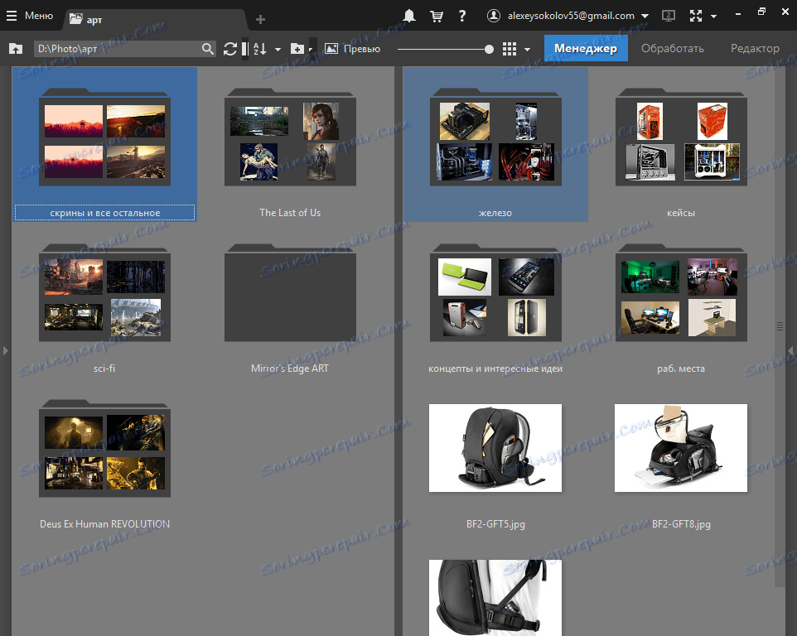The image size is (797, 636).
Task: Click the right pane vertical scrollbar
Action: coord(780,326)
